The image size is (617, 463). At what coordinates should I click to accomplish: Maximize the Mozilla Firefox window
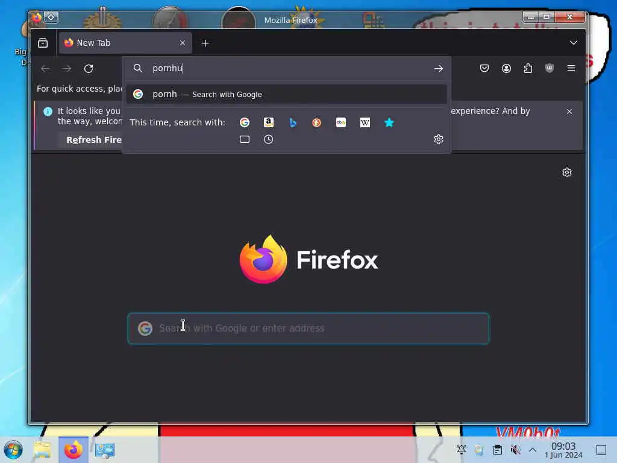546,17
